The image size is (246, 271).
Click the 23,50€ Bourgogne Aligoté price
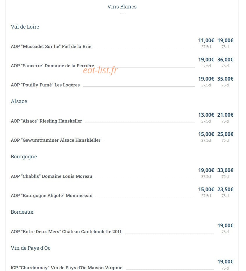[x=225, y=189]
